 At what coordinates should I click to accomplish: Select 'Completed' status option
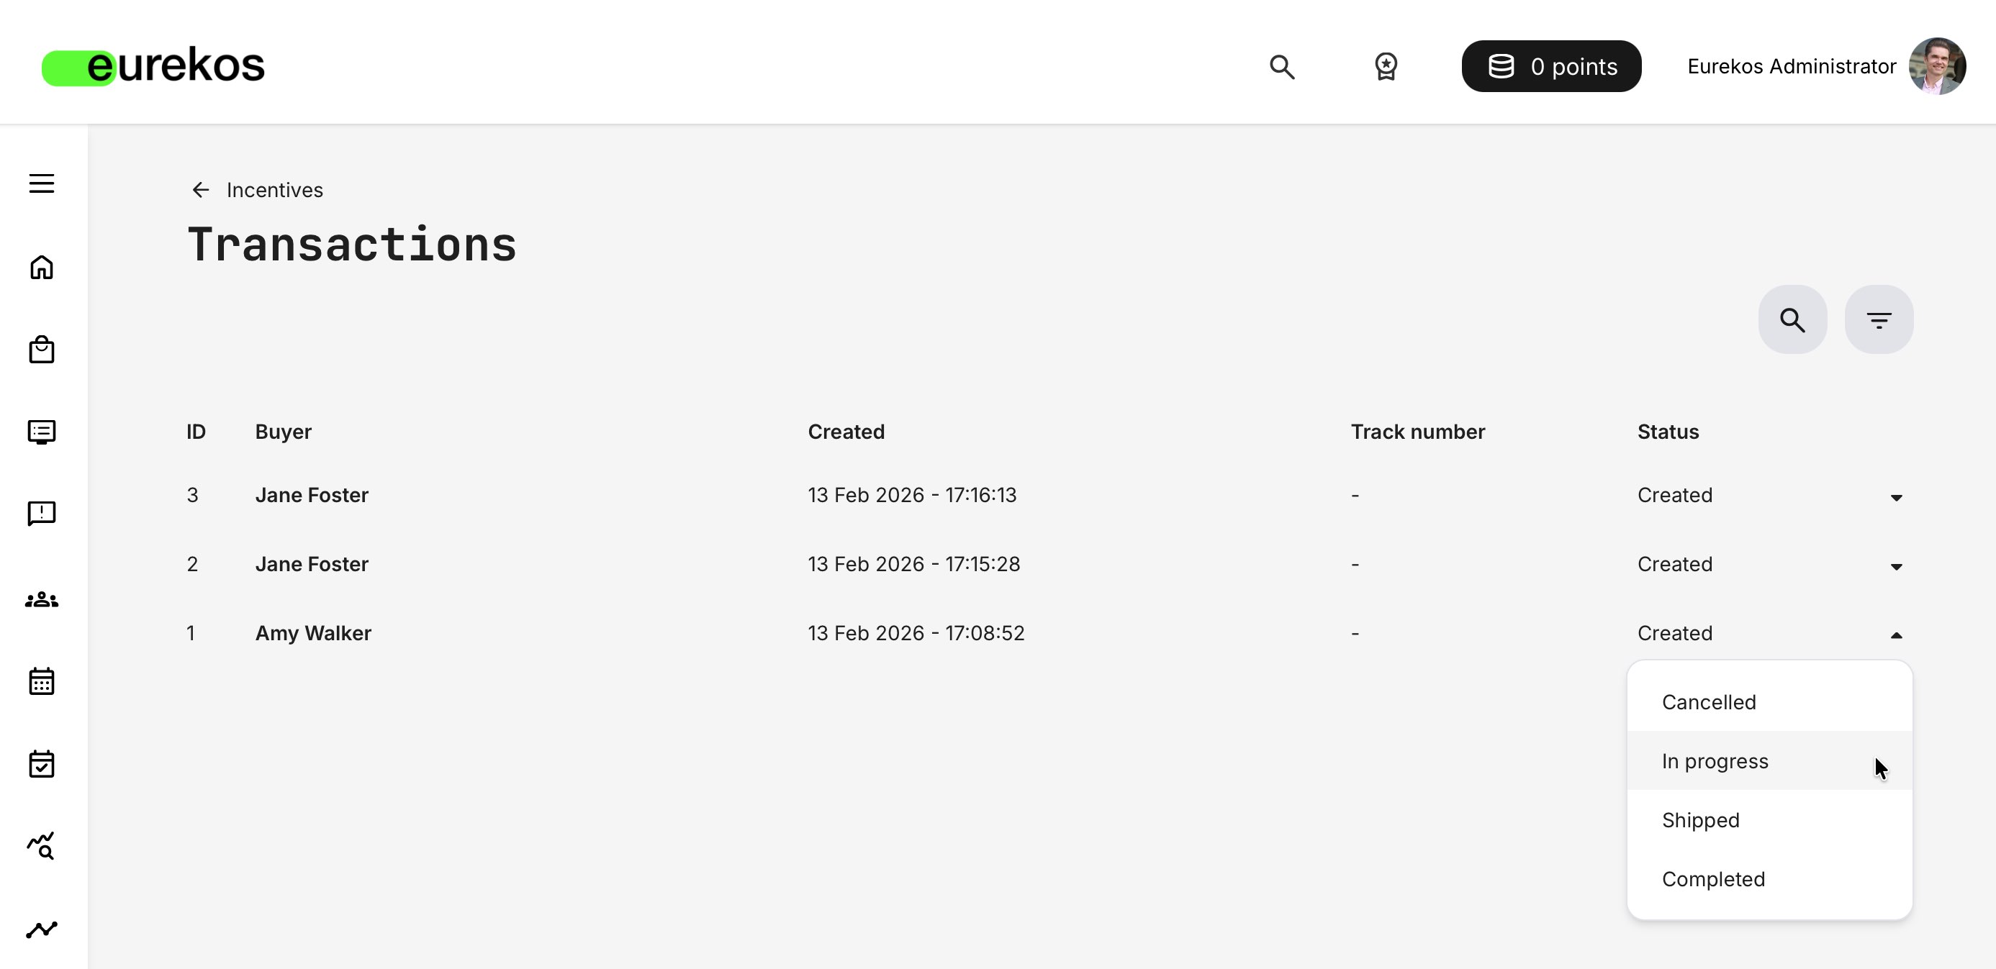(x=1712, y=878)
